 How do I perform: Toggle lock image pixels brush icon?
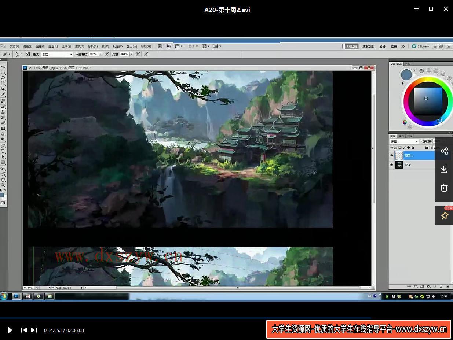coord(404,147)
